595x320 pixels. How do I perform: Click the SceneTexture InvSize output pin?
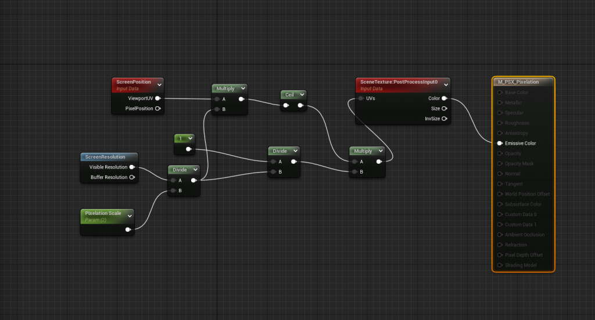coord(445,118)
